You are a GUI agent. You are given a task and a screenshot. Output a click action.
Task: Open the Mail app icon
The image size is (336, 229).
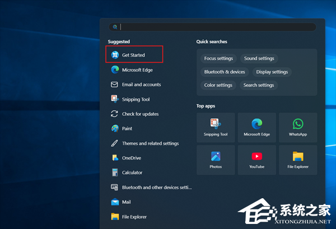[115, 202]
